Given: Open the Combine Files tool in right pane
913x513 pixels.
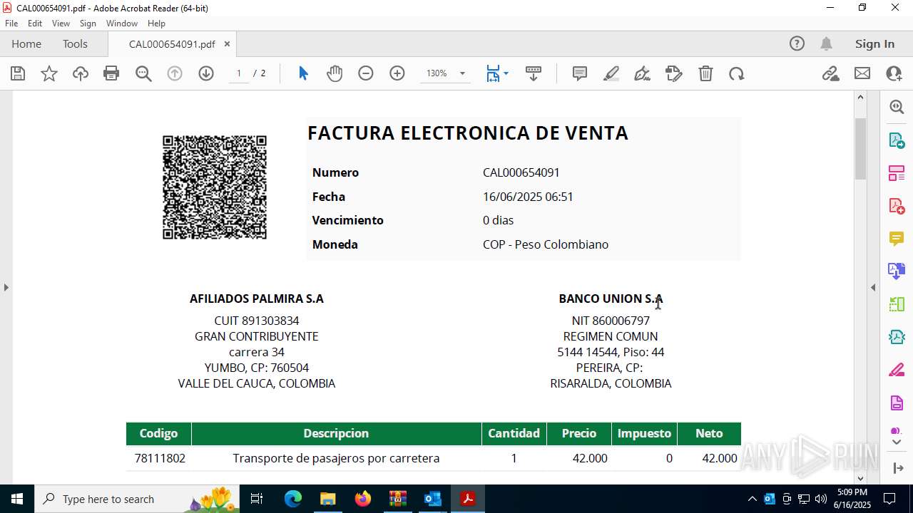Looking at the screenshot, I should click(897, 271).
